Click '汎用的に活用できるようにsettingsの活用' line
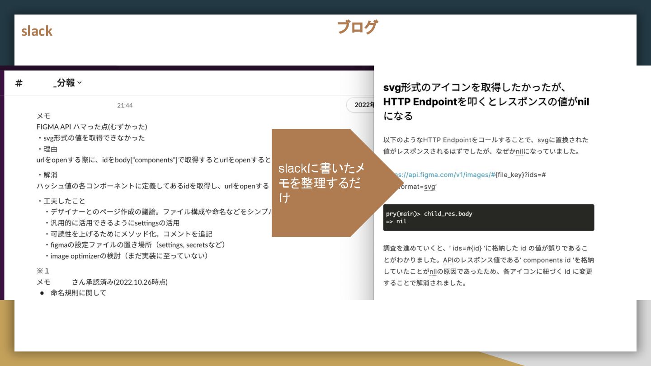The height and width of the screenshot is (366, 651). 112,223
